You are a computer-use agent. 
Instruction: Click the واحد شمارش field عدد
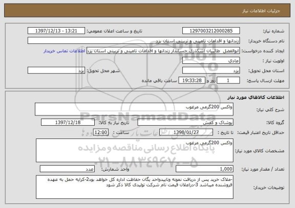67,169
